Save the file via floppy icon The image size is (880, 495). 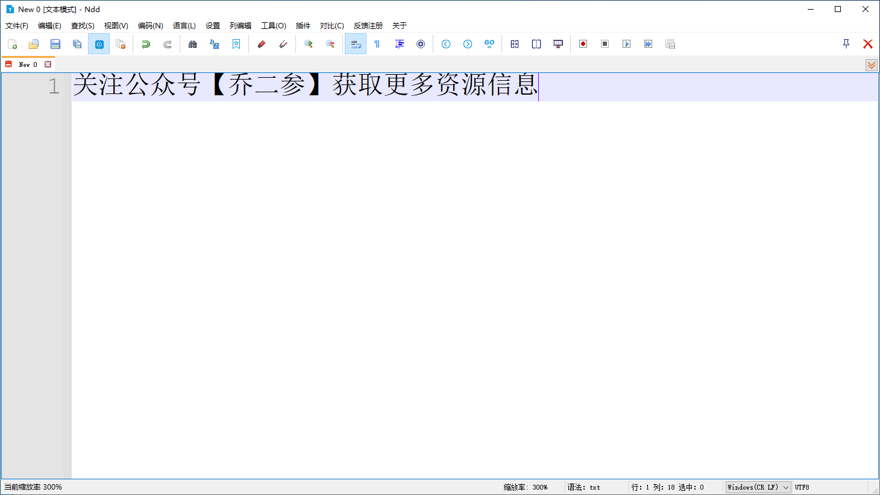(55, 44)
